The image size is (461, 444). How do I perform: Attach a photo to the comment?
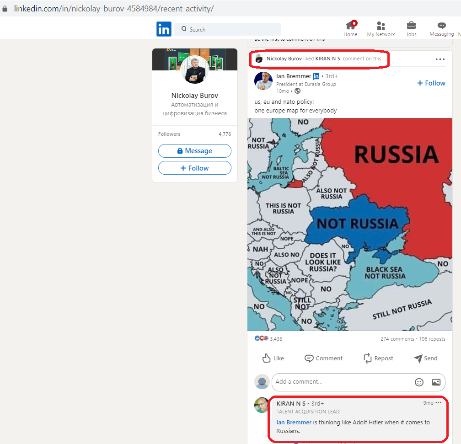[436, 382]
